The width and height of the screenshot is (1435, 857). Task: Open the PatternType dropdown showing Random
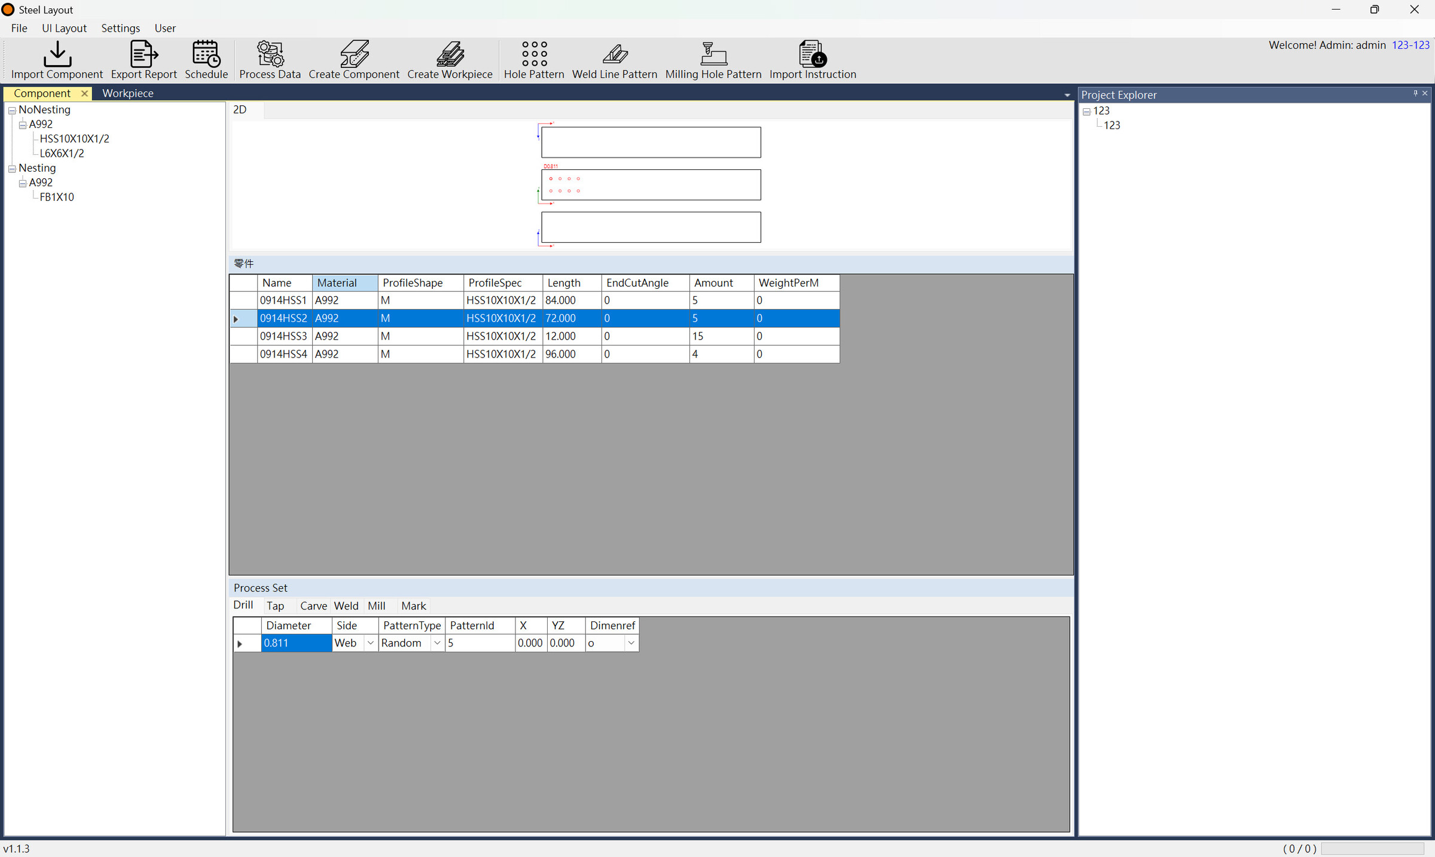437,643
